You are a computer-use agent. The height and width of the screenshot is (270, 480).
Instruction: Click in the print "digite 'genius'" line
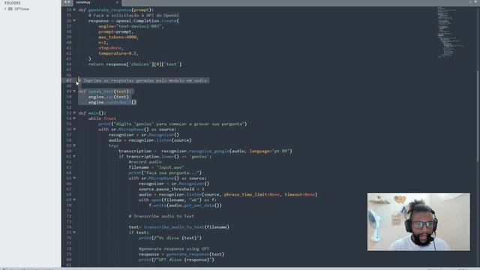point(172,124)
